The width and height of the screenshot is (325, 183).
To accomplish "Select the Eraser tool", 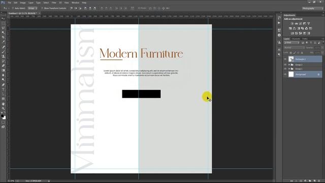I will click(x=3, y=66).
